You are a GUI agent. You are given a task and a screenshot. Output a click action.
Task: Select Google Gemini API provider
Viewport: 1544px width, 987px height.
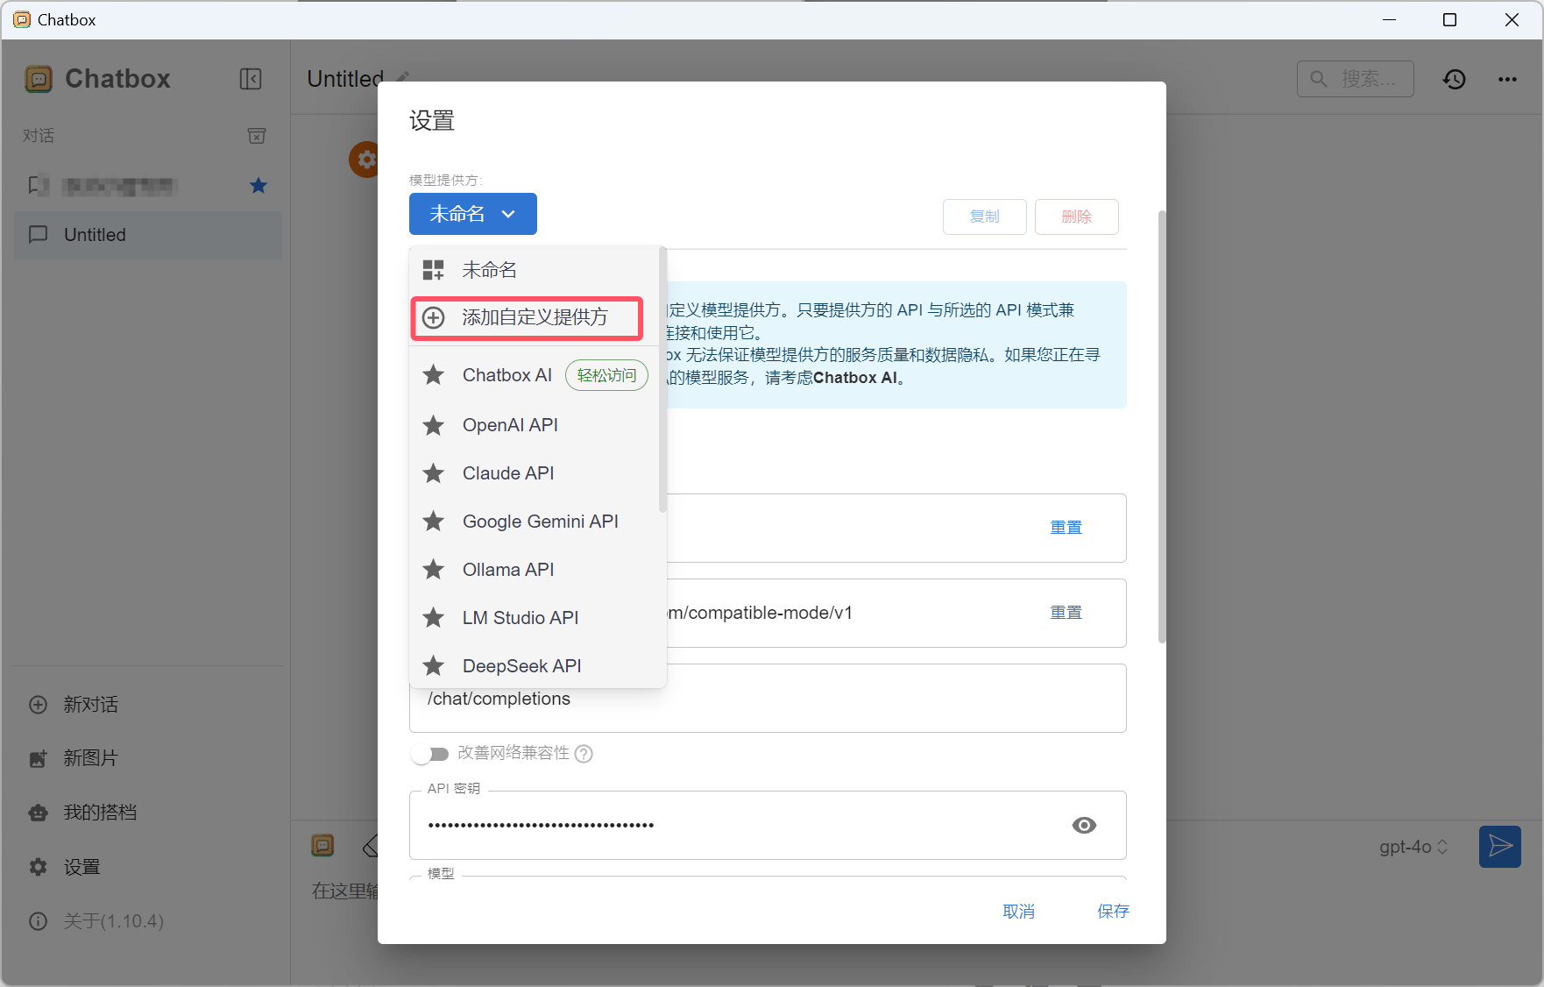[535, 522]
